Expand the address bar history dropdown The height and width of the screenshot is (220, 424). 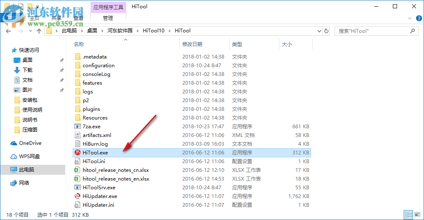[319, 31]
